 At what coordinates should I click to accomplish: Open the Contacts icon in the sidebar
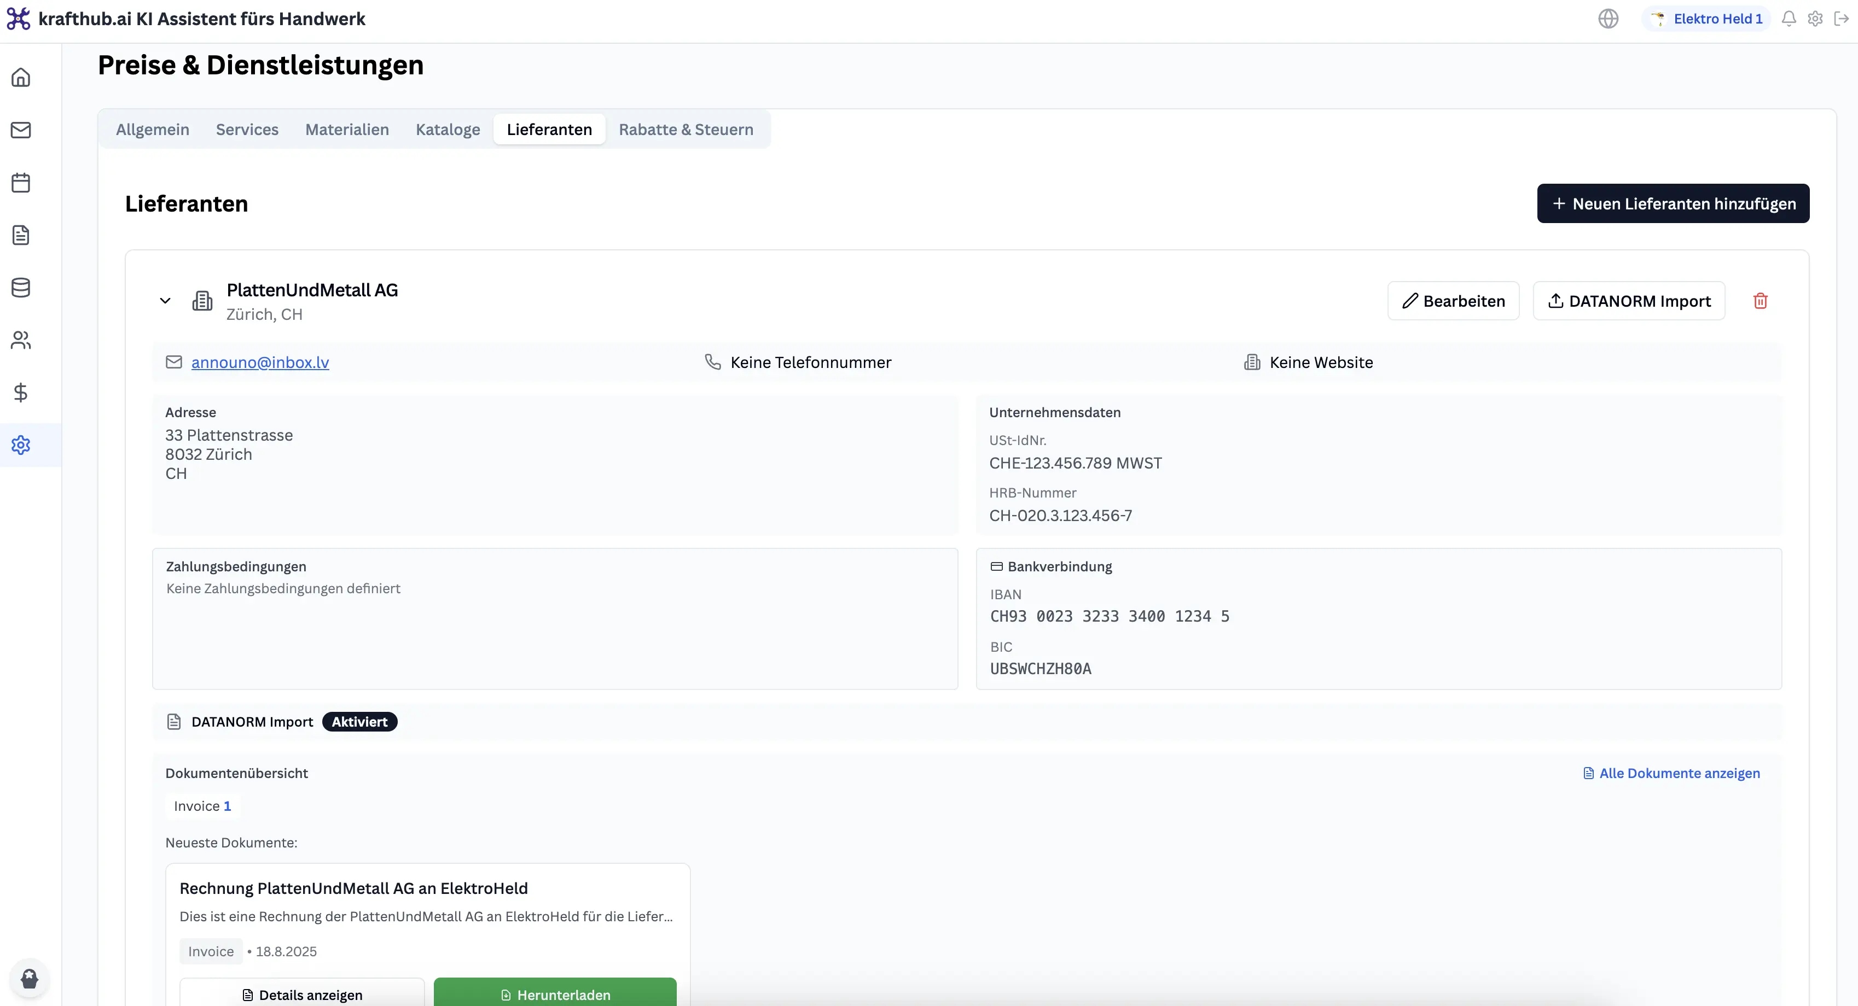(x=21, y=340)
